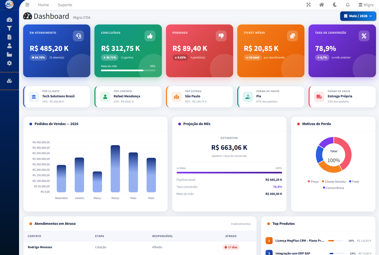
Task: Click the CONTATO column header
Action: coord(34,236)
